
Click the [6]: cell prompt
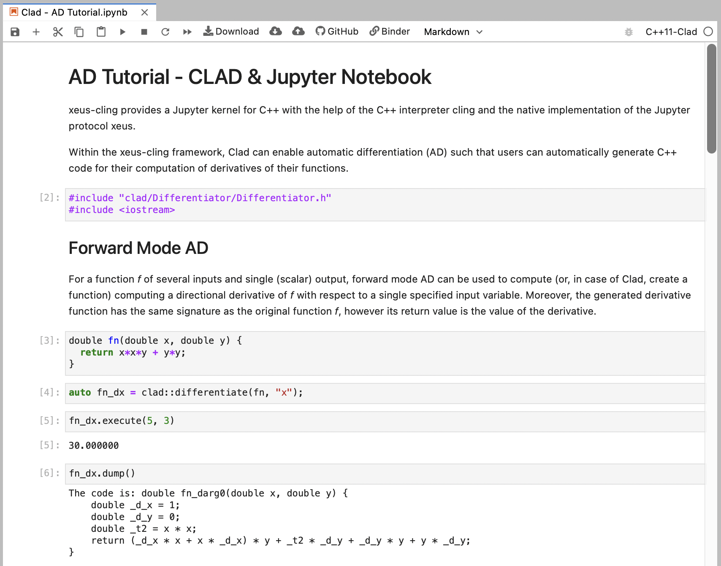49,473
